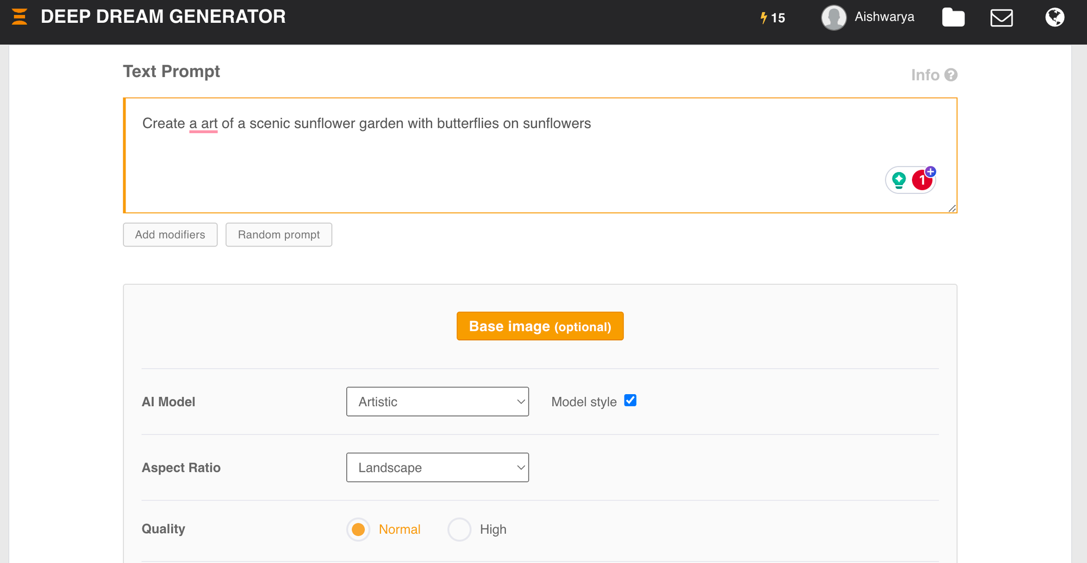Click the Random prompt button
Image resolution: width=1087 pixels, height=563 pixels.
pyautogui.click(x=279, y=235)
